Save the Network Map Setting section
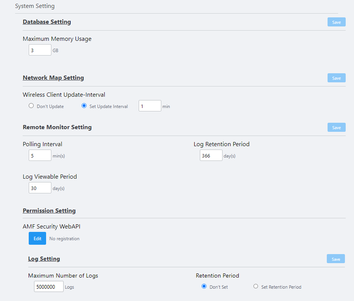The width and height of the screenshot is (354, 301). pyautogui.click(x=336, y=78)
